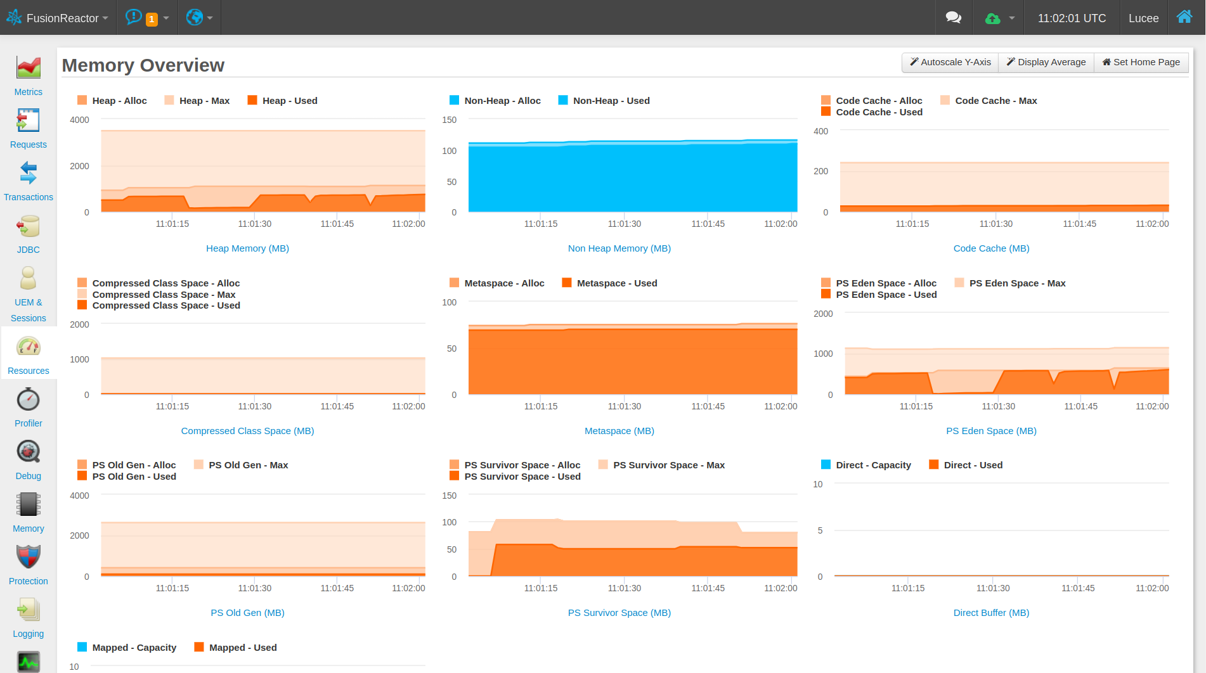The height and width of the screenshot is (673, 1206).
Task: Click inside the Heap Memory chart area
Action: [x=263, y=165]
